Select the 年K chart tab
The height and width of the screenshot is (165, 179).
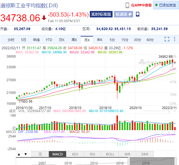(x=100, y=40)
